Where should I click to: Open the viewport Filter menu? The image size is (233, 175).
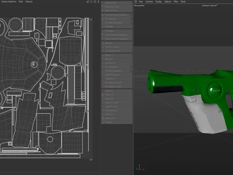pos(176,1)
